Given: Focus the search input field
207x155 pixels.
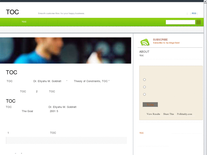Looking at the screenshot, I should click(x=180, y=22).
